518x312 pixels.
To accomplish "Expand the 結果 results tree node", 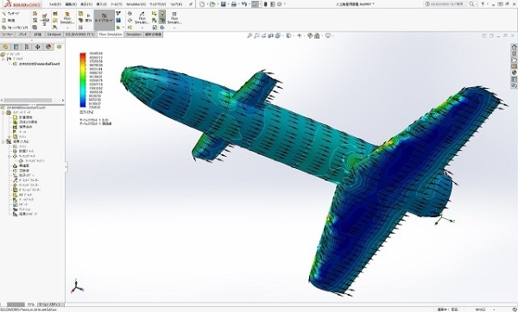I will [x=3, y=141].
